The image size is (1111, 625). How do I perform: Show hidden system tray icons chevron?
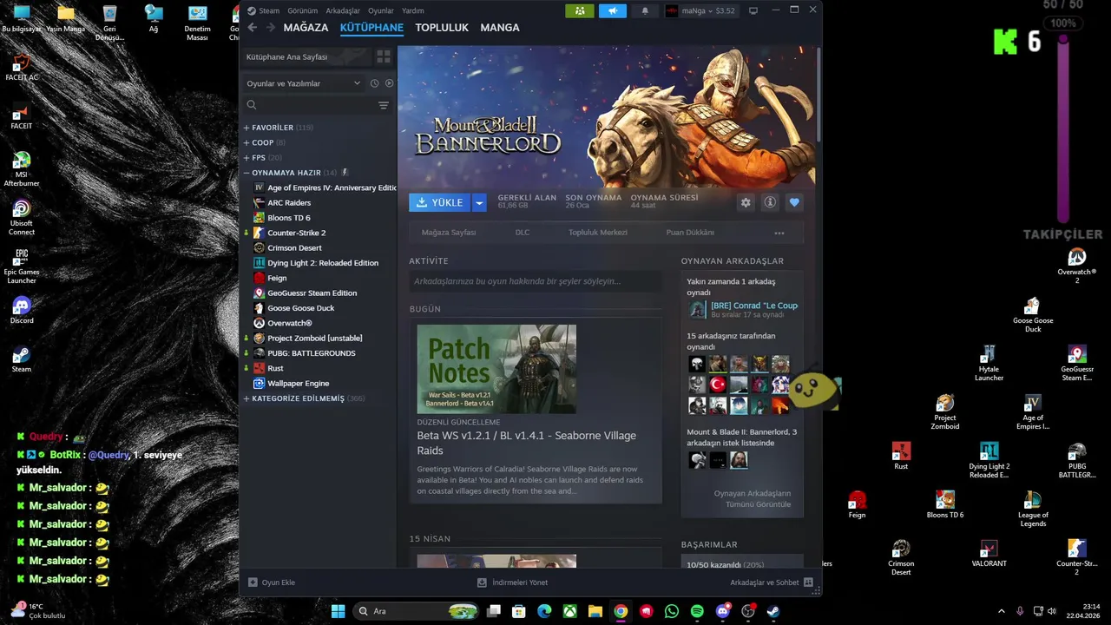point(1001,611)
